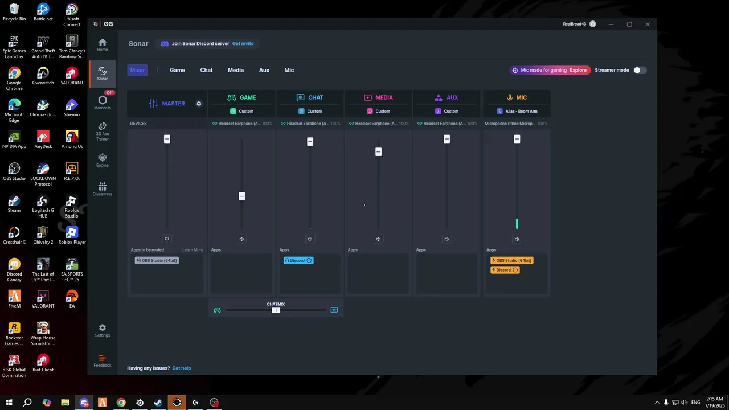Viewport: 729px width, 410px height.
Task: Open Steam from the taskbar
Action: coord(158,403)
